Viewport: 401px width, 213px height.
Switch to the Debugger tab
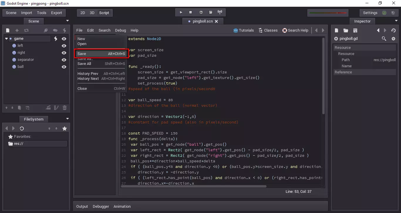click(101, 206)
